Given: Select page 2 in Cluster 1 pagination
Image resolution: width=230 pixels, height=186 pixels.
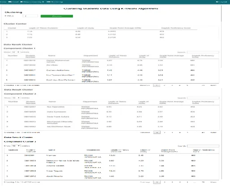Looking at the screenshot, I should tap(164, 85).
